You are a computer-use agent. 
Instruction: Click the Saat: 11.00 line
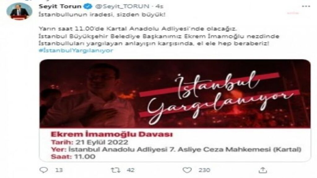click(x=73, y=157)
